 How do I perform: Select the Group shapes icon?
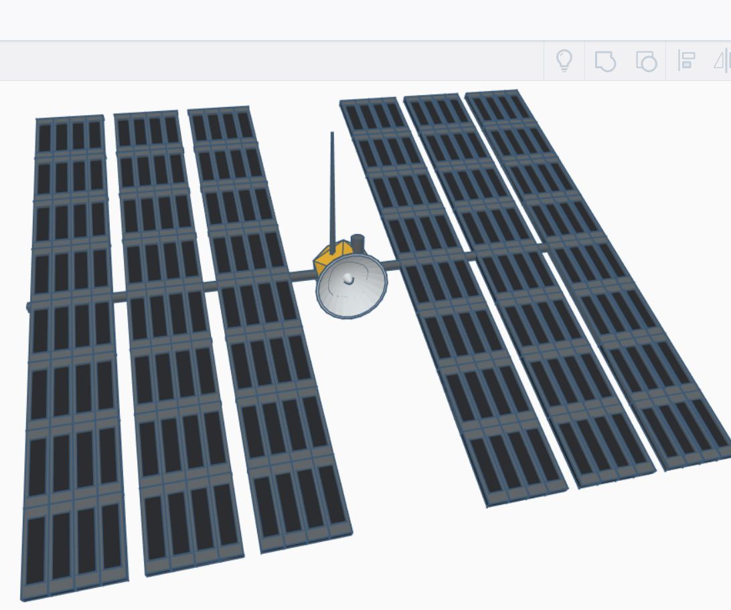(604, 61)
